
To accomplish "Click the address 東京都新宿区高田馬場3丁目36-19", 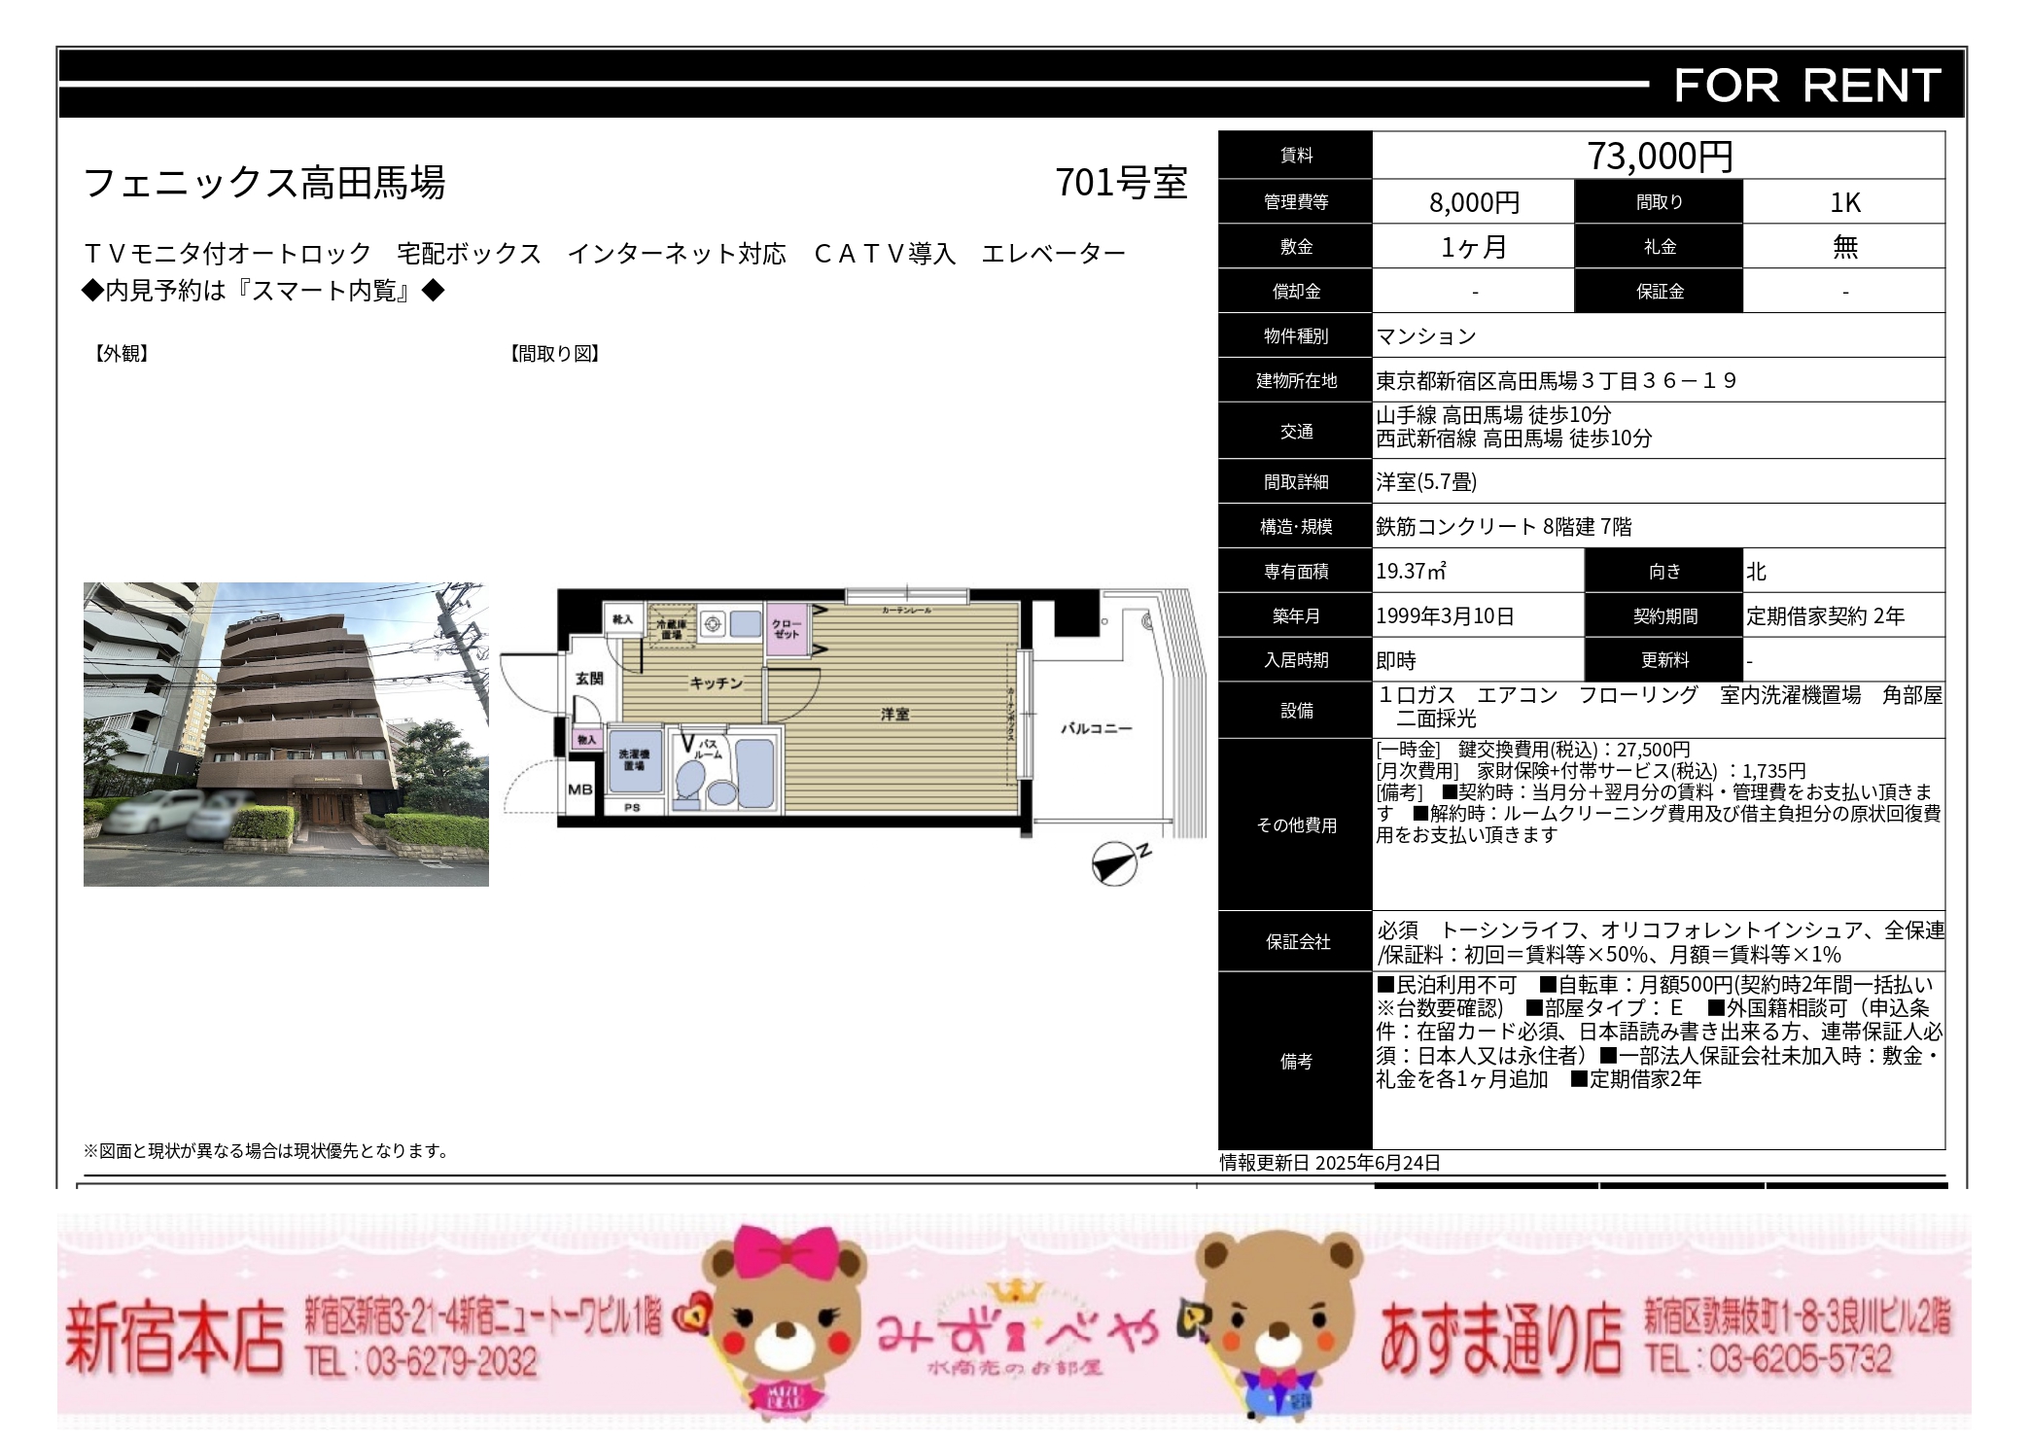I will pyautogui.click(x=1556, y=381).
